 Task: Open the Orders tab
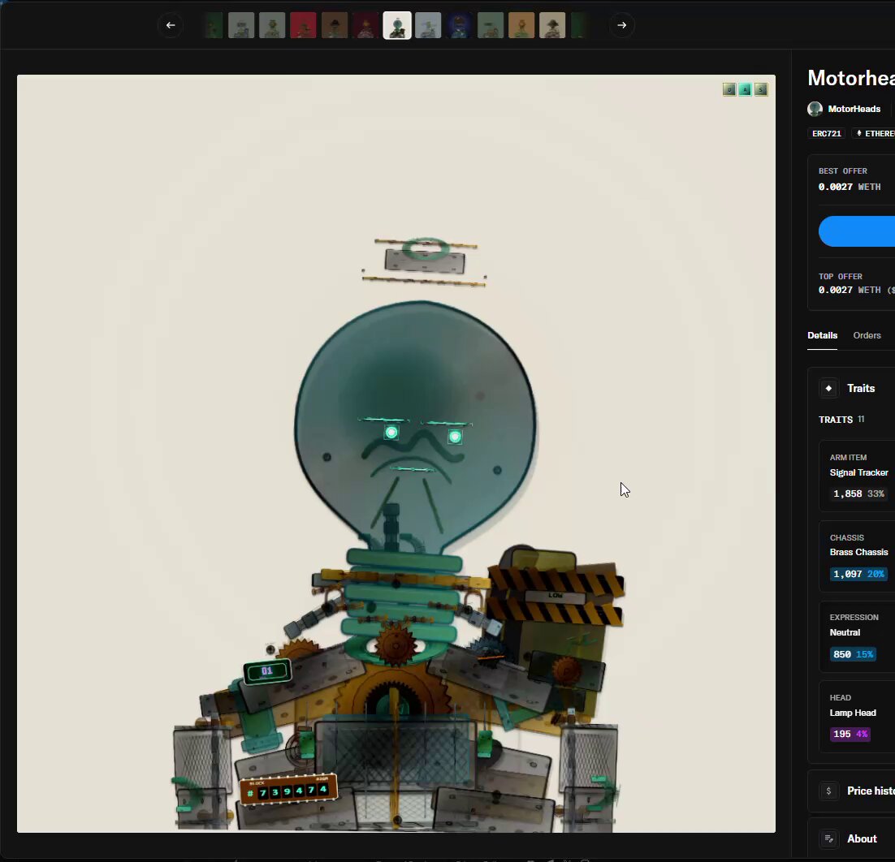tap(867, 335)
